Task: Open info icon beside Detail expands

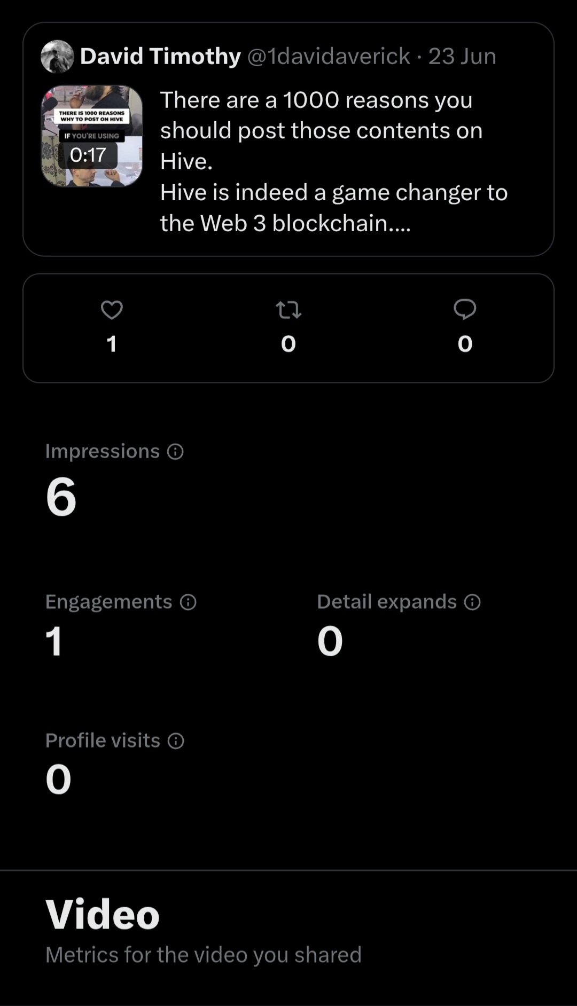Action: click(472, 602)
